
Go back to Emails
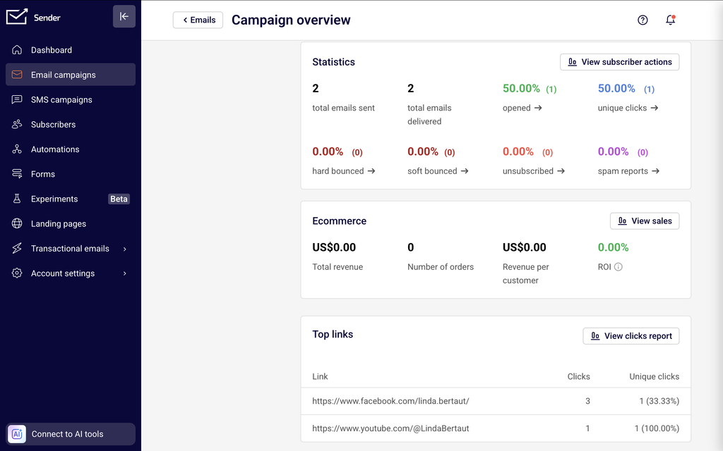pos(198,20)
